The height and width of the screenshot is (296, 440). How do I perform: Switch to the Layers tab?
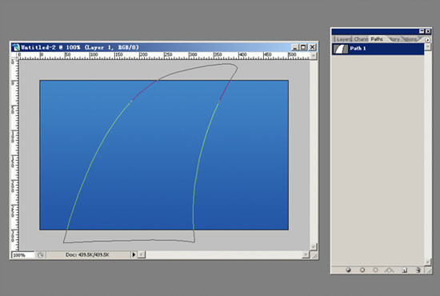(x=343, y=39)
